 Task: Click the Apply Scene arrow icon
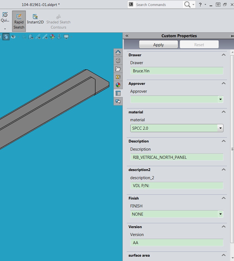click(59, 37)
